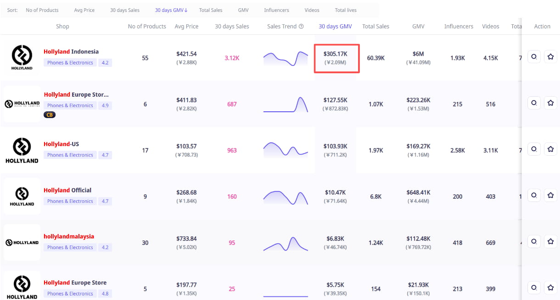
Task: Open search icon in Hollyland Official row
Action: coord(534,195)
